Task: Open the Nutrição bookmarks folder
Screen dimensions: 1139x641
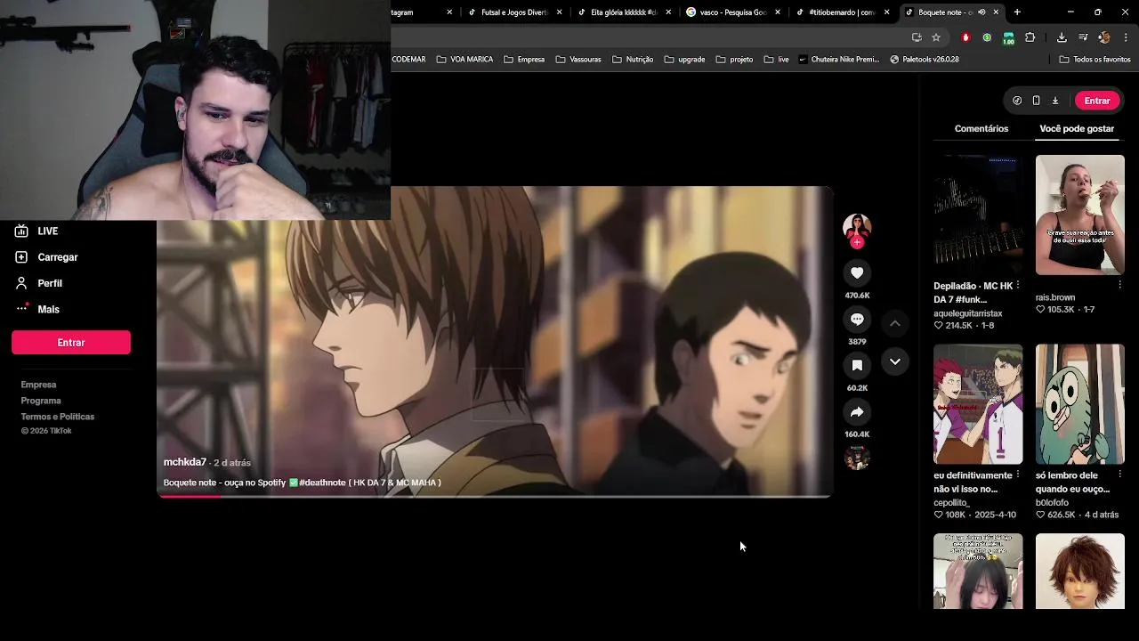Action: [x=633, y=60]
